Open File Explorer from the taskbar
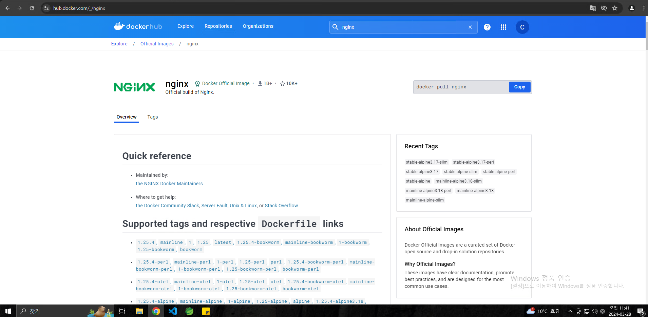 coord(139,311)
